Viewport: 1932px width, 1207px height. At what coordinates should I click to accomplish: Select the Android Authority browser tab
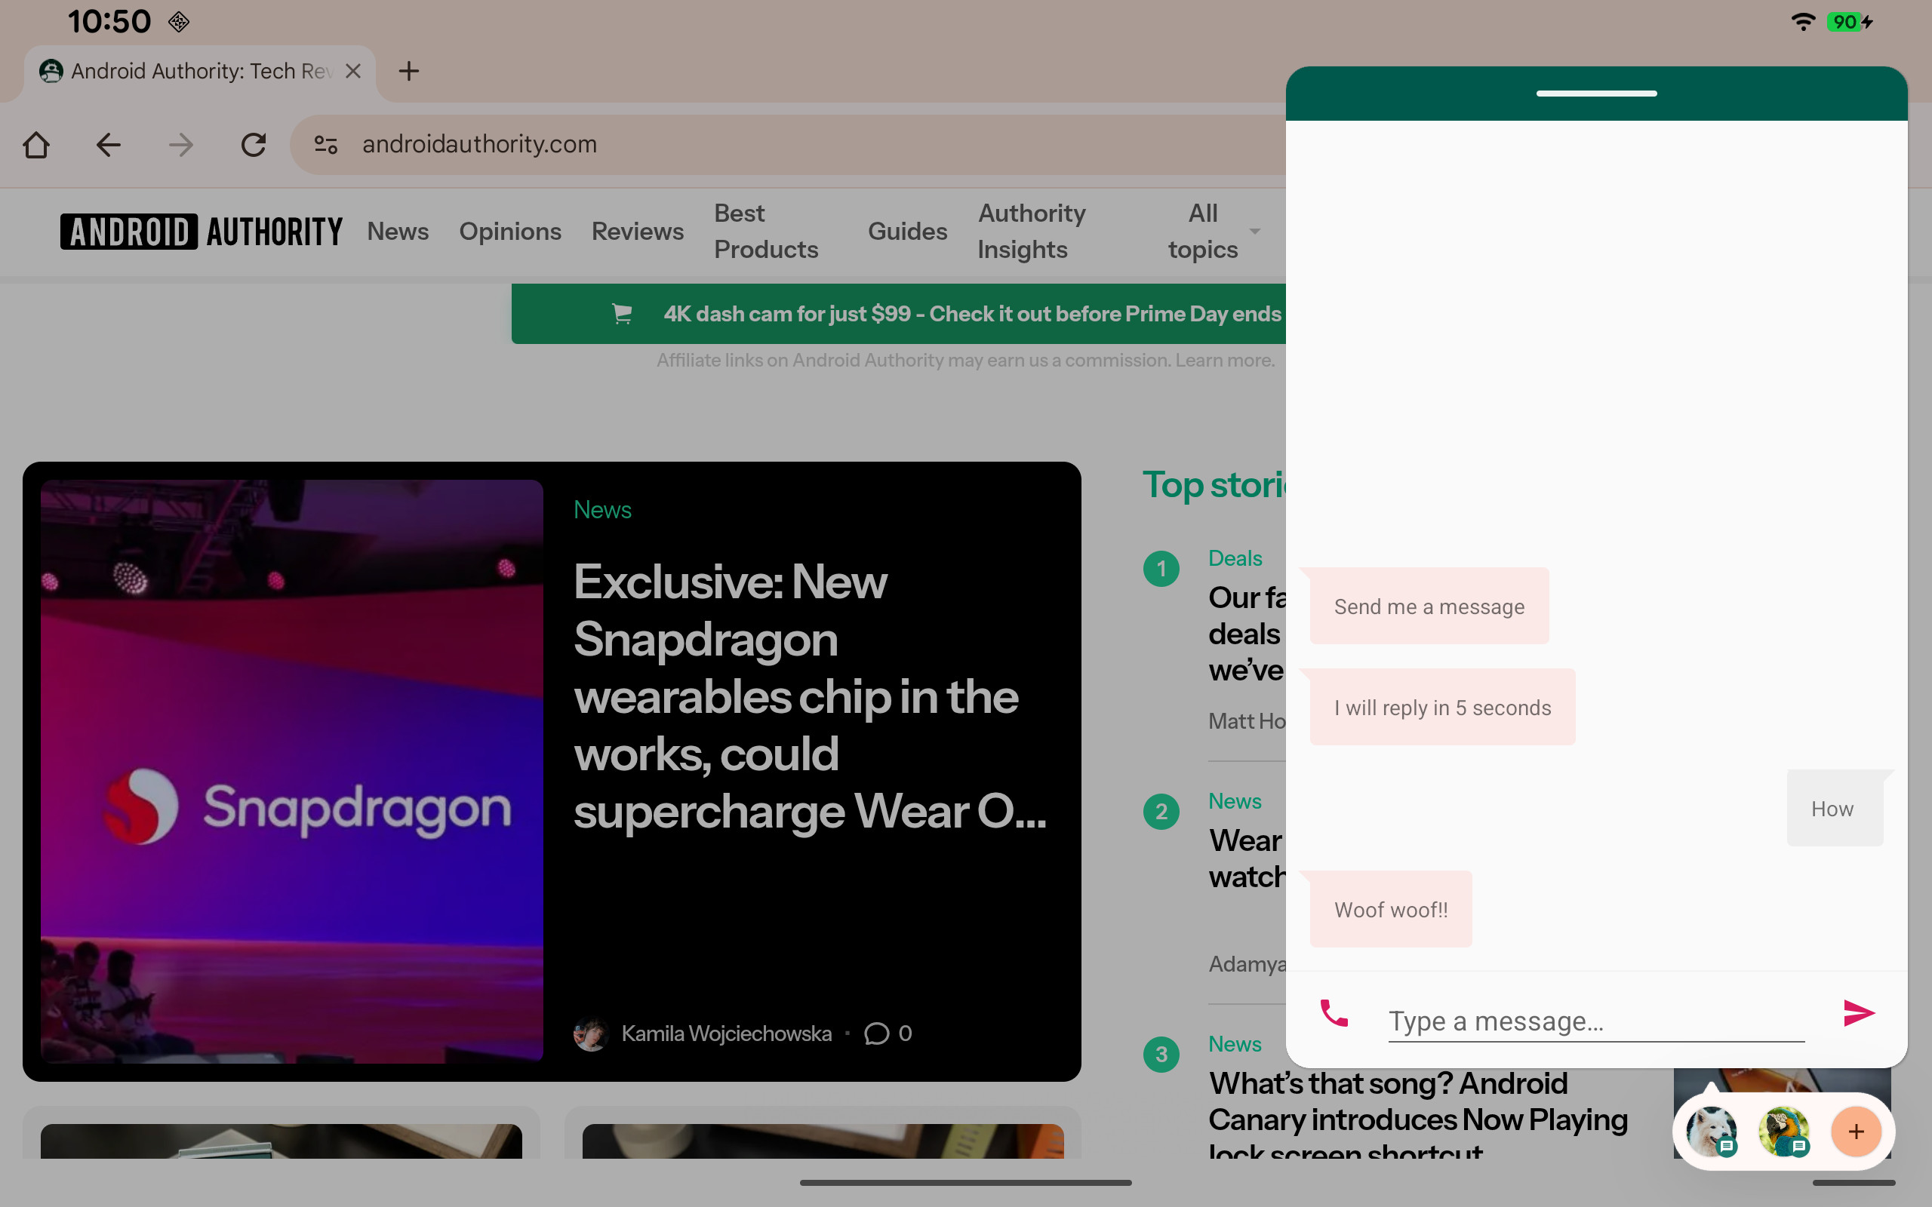click(192, 71)
